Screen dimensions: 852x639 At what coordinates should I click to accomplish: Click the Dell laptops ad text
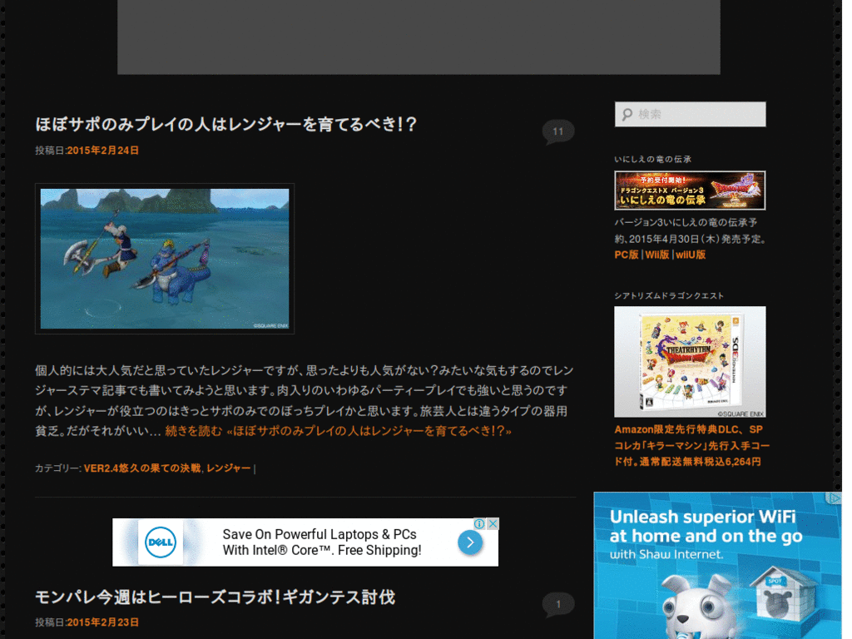point(322,542)
